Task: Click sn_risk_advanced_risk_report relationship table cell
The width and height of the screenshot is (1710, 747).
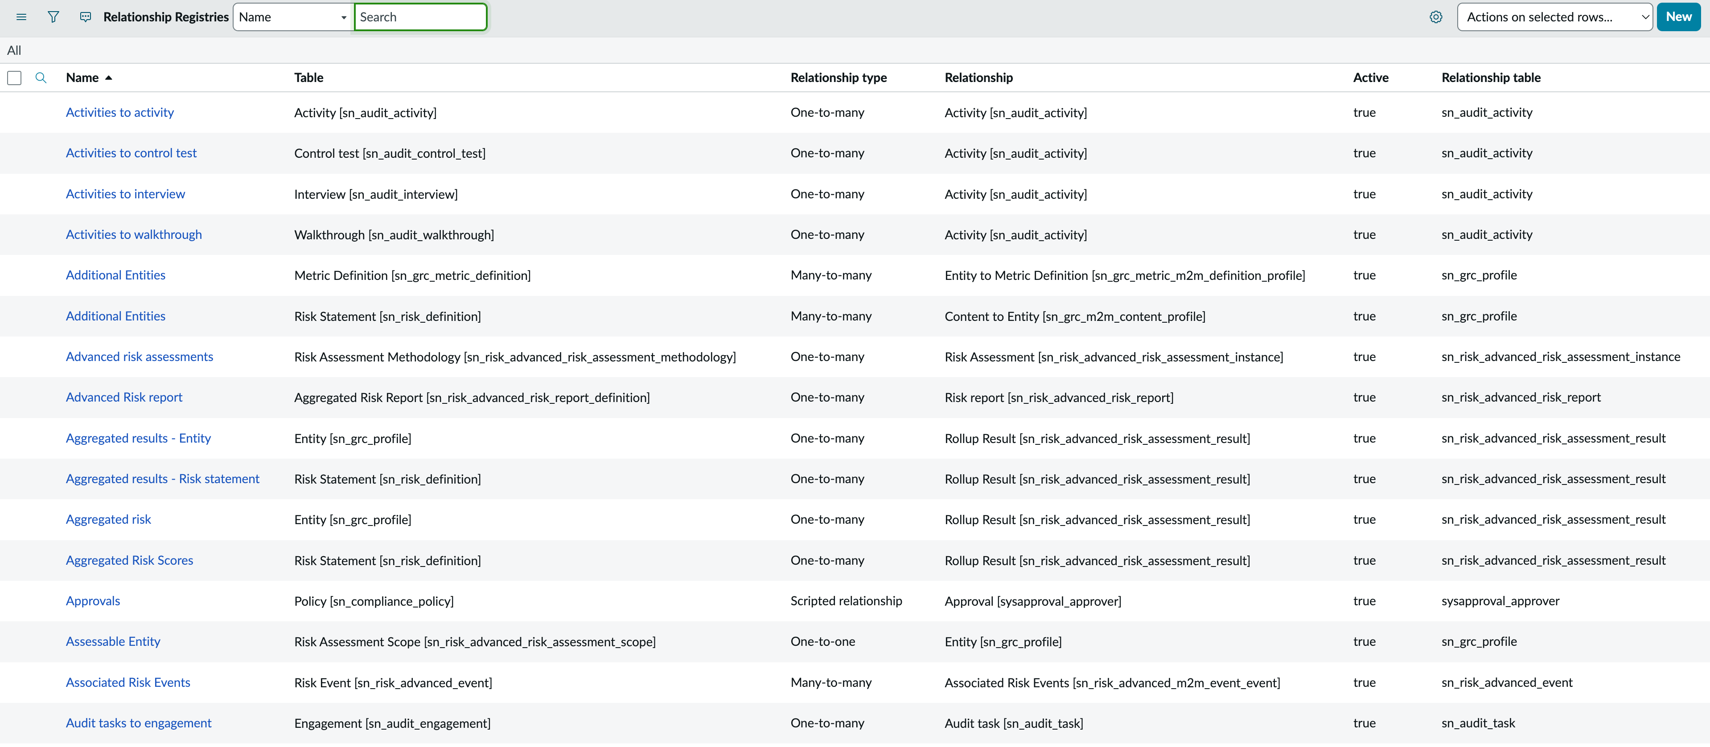Action: click(x=1521, y=397)
